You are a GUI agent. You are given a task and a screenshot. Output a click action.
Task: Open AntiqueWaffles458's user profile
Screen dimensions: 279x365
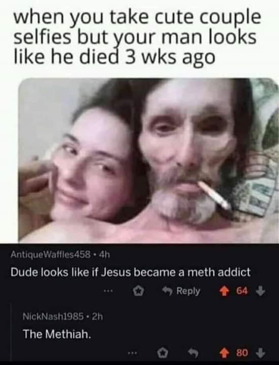coord(51,254)
